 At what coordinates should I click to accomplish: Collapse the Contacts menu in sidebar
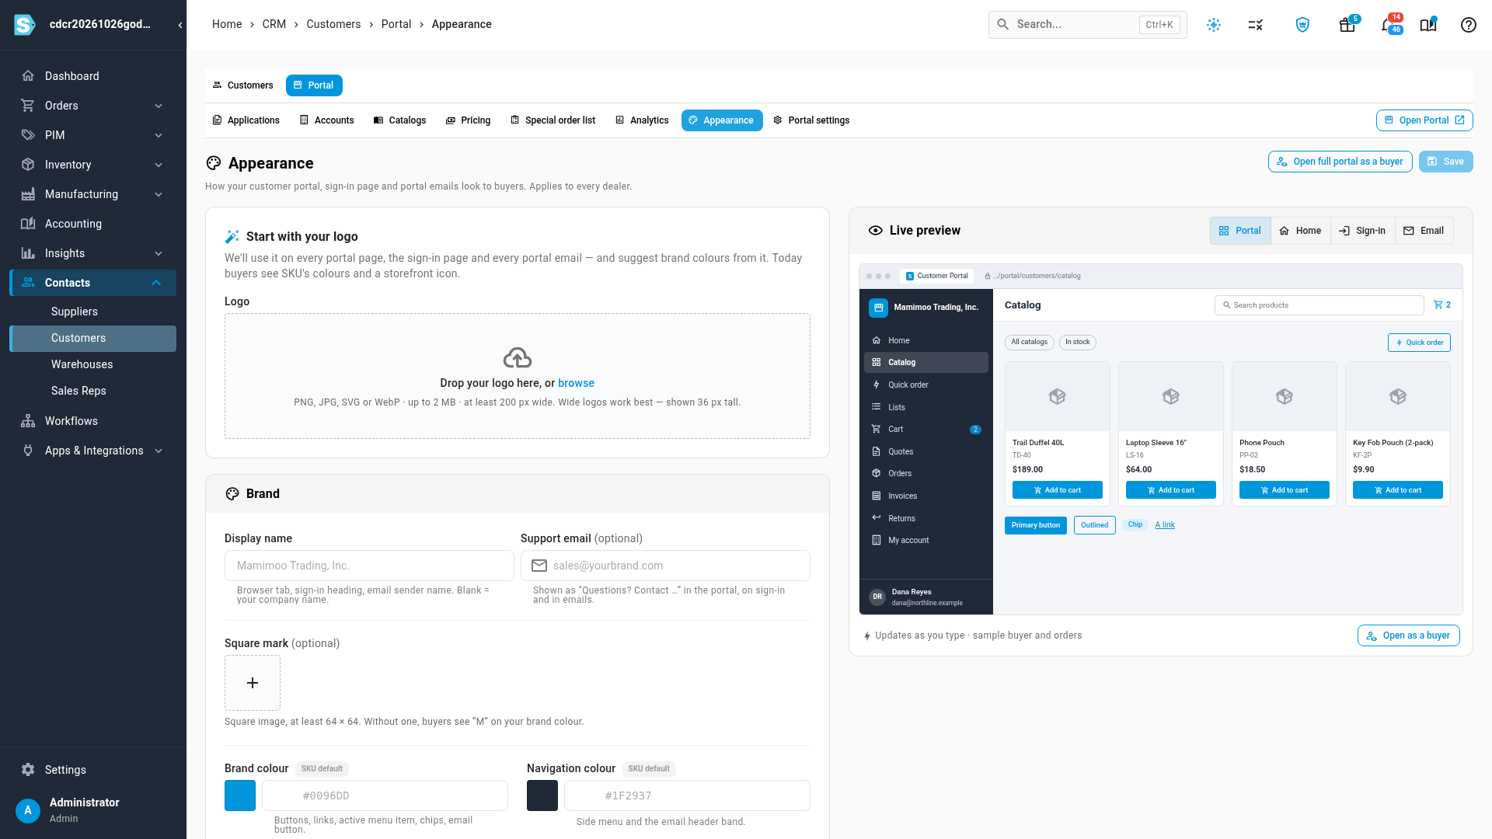(x=156, y=283)
